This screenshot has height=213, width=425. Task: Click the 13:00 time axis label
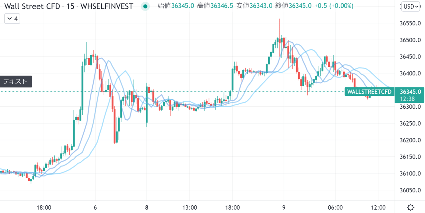pyautogui.click(x=189, y=208)
